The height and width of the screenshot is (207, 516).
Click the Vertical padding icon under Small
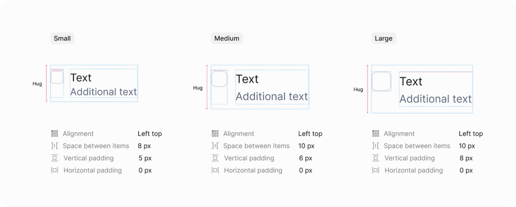54,158
